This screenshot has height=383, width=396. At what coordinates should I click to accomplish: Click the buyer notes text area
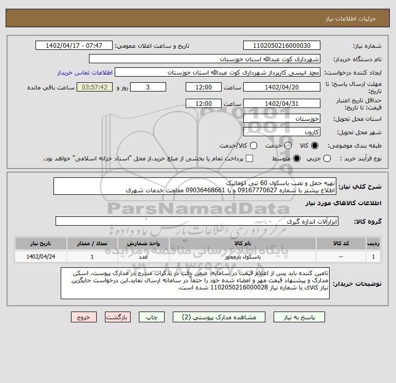coord(195,283)
